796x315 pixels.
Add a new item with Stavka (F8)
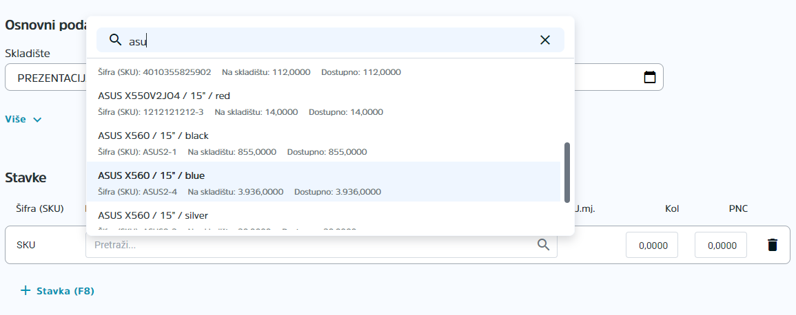(x=57, y=291)
